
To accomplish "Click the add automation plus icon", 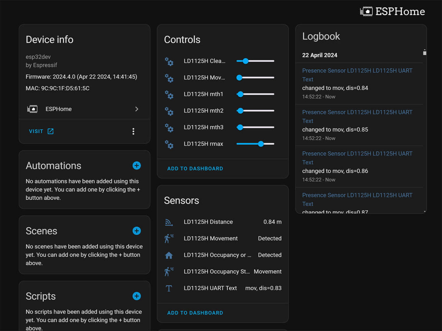I will coord(136,165).
